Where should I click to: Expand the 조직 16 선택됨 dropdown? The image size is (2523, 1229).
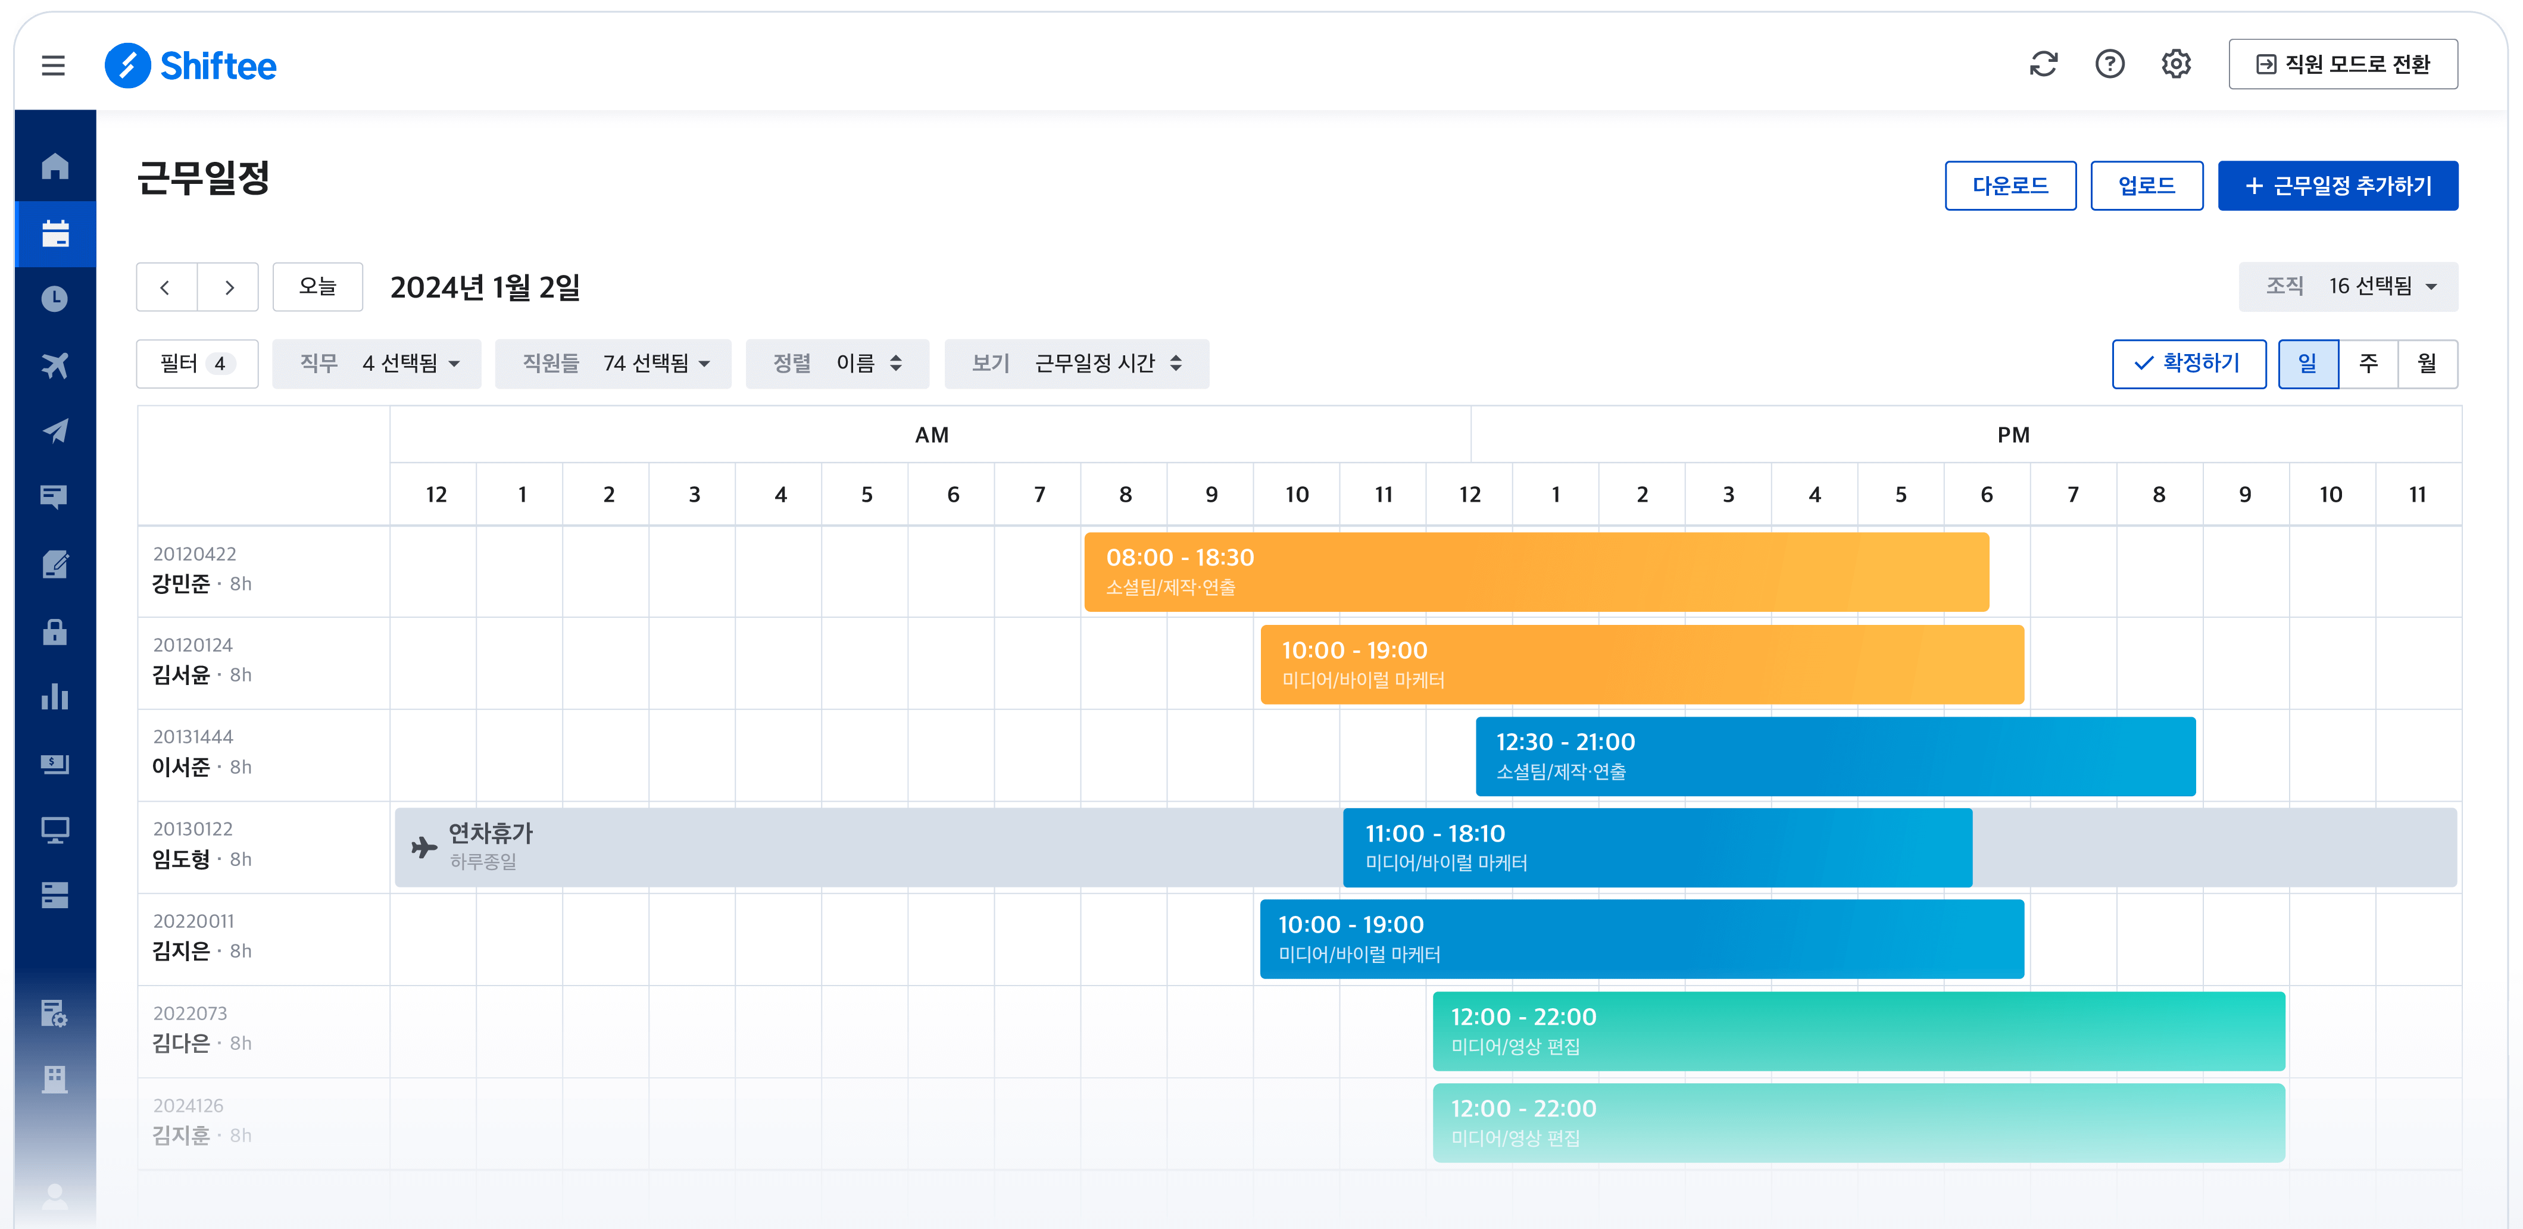pos(2348,287)
